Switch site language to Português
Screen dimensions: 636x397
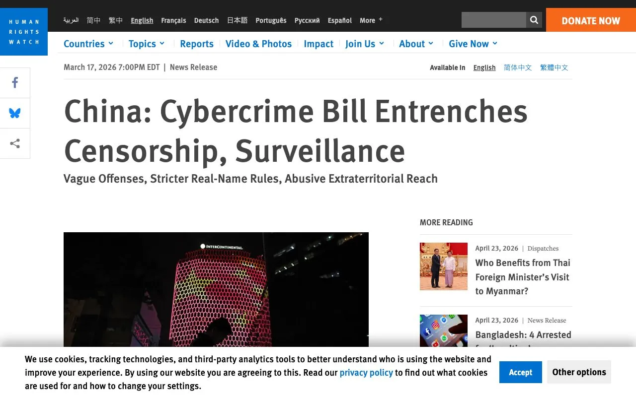tap(271, 20)
